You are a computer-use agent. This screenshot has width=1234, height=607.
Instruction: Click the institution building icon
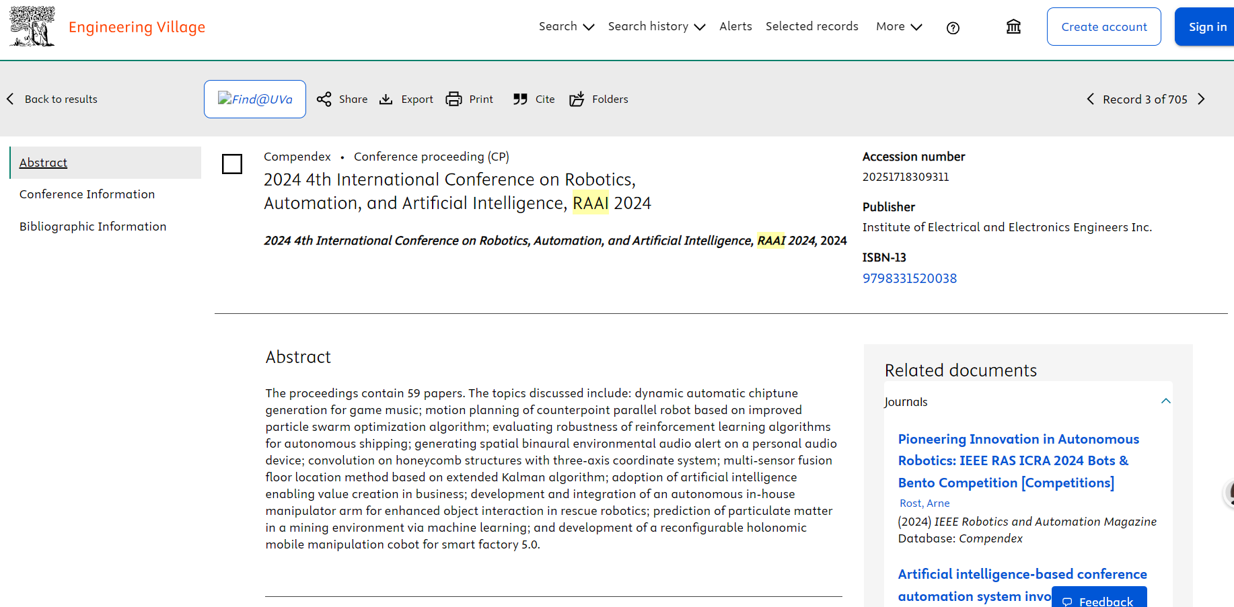[x=1013, y=27]
